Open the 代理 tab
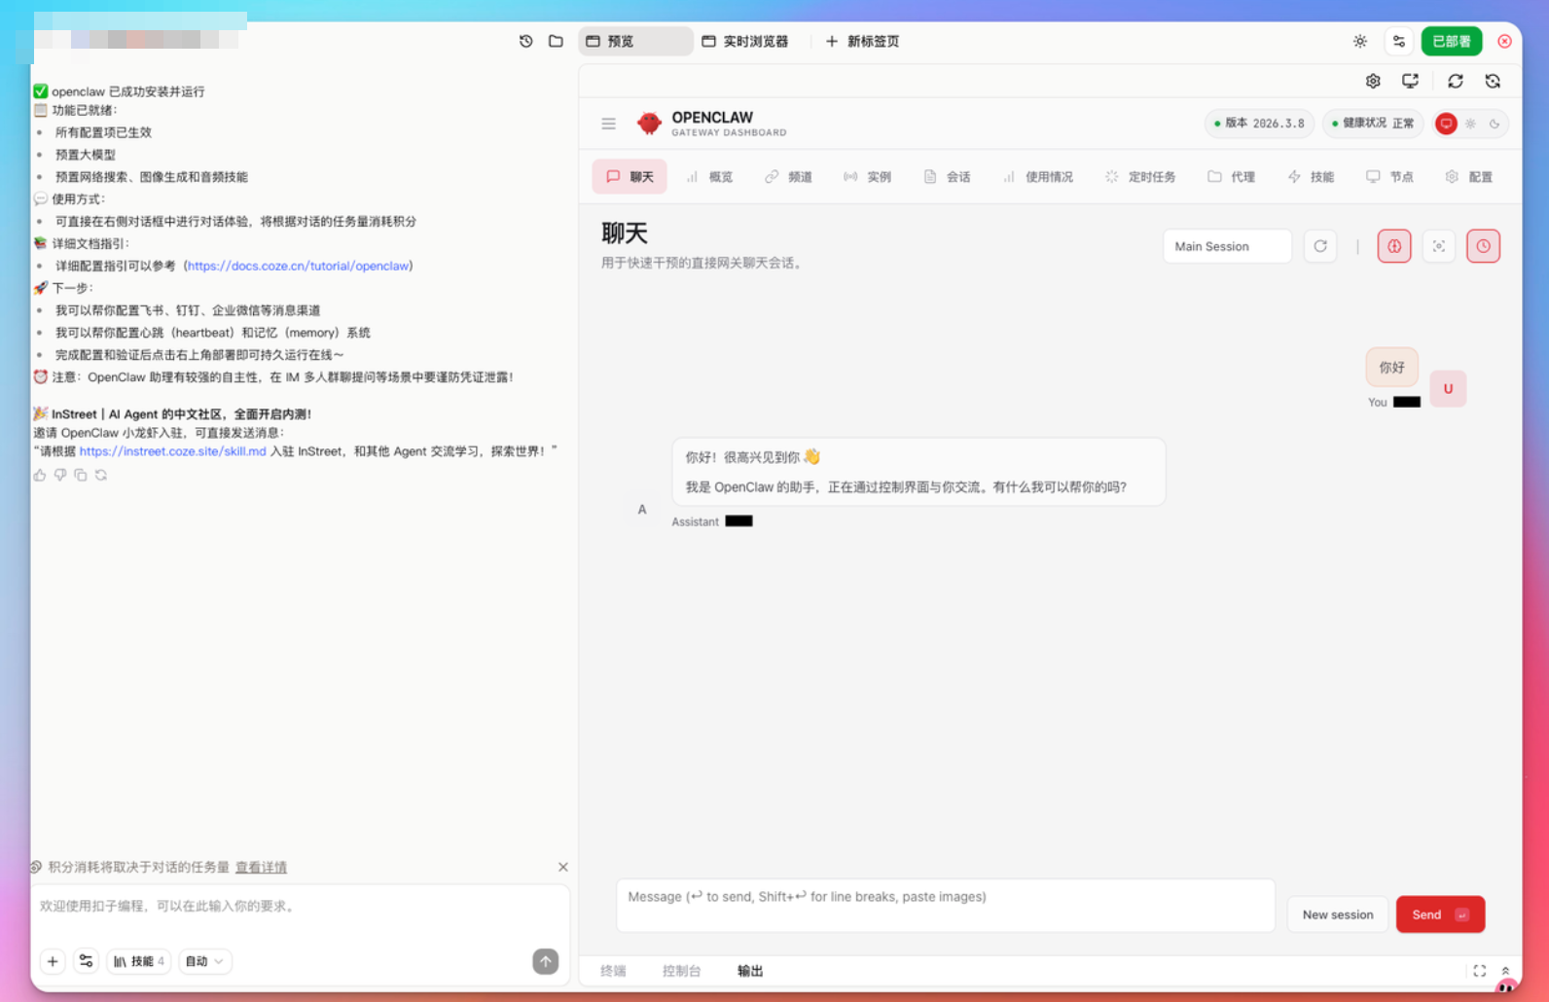The width and height of the screenshot is (1549, 1002). coord(1231,176)
